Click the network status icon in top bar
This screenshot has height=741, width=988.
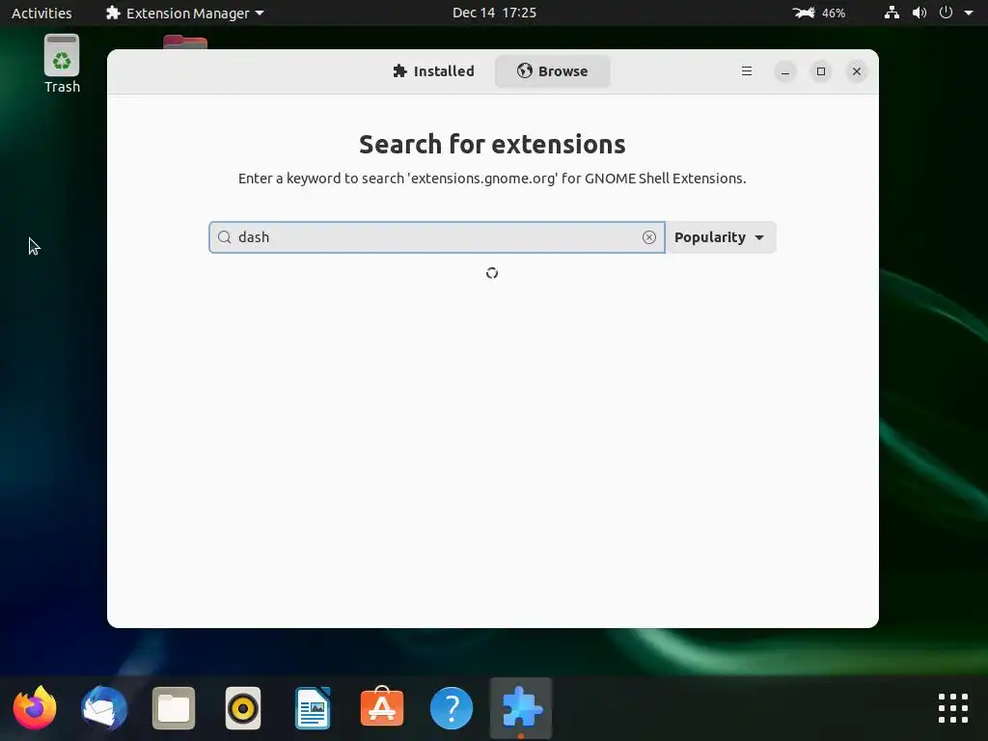[892, 13]
